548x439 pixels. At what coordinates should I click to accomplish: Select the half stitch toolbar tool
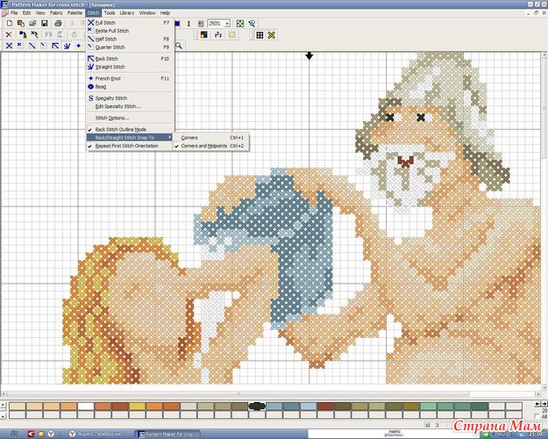tap(32, 46)
